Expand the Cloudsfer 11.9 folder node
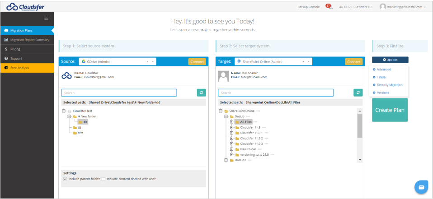 (231, 127)
